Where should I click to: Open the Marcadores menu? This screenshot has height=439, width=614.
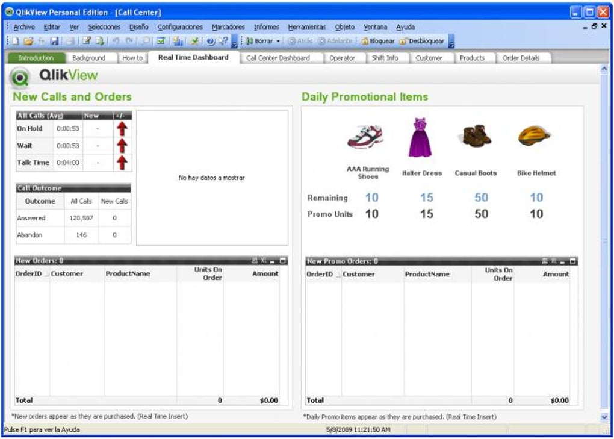[228, 27]
